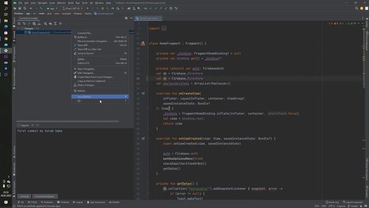Open the search everywhere magnifier at top right
This screenshot has width=369, height=208.
point(356,8)
